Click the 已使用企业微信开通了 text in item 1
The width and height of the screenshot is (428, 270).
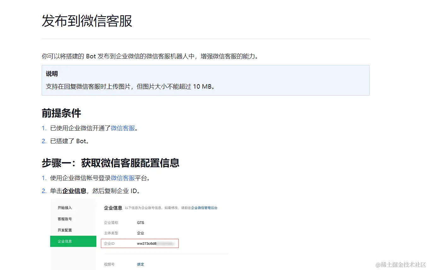pos(80,128)
